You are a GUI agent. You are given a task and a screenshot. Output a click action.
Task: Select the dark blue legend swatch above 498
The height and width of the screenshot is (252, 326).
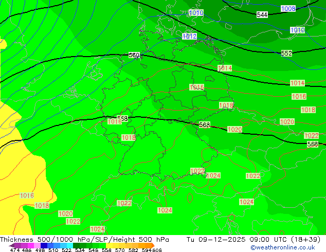(x=44, y=245)
